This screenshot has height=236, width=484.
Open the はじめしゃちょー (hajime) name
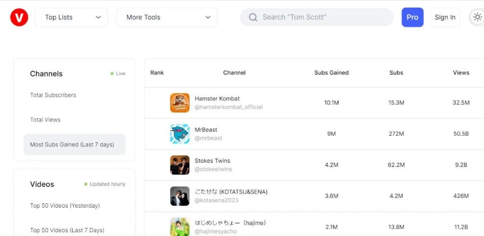(x=231, y=223)
